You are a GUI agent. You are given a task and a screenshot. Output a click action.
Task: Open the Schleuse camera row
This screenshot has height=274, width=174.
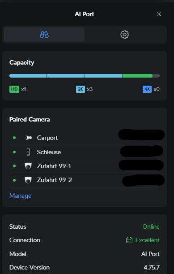(x=85, y=152)
